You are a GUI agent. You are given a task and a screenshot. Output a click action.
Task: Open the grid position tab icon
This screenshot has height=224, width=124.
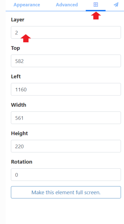(96, 5)
